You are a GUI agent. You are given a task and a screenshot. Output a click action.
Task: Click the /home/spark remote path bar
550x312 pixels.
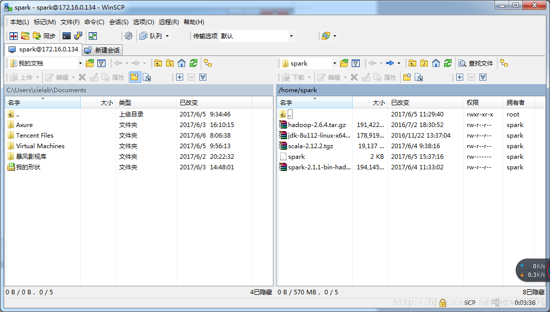411,90
